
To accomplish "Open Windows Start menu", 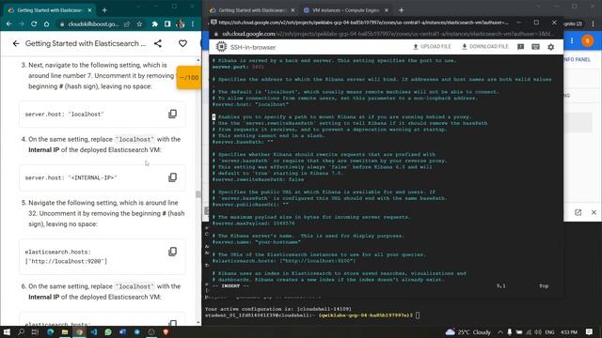I will (7, 331).
